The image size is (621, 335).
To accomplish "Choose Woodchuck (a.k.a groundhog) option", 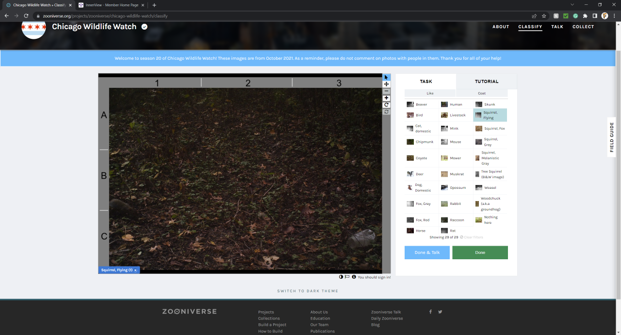I will (490, 204).
